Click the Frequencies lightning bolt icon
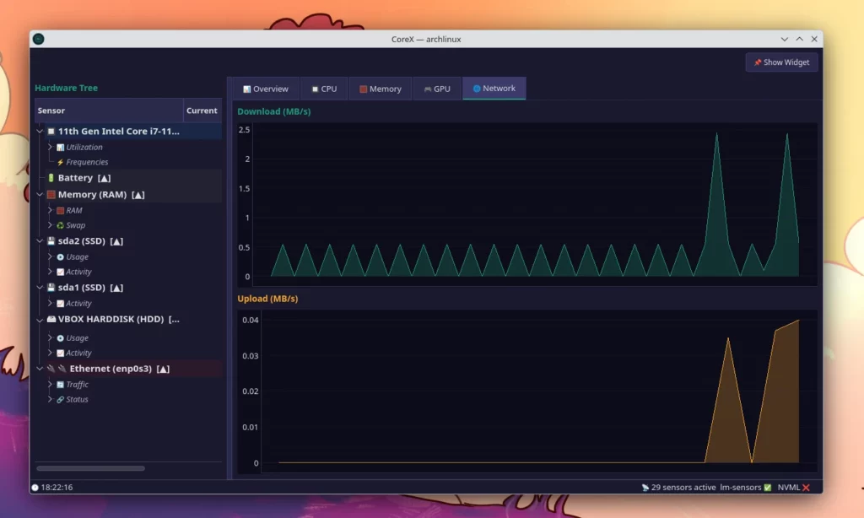Screen dimensions: 864x518 coord(60,162)
